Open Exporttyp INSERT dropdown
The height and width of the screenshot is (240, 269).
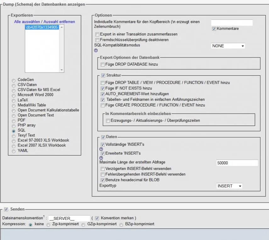(229, 186)
